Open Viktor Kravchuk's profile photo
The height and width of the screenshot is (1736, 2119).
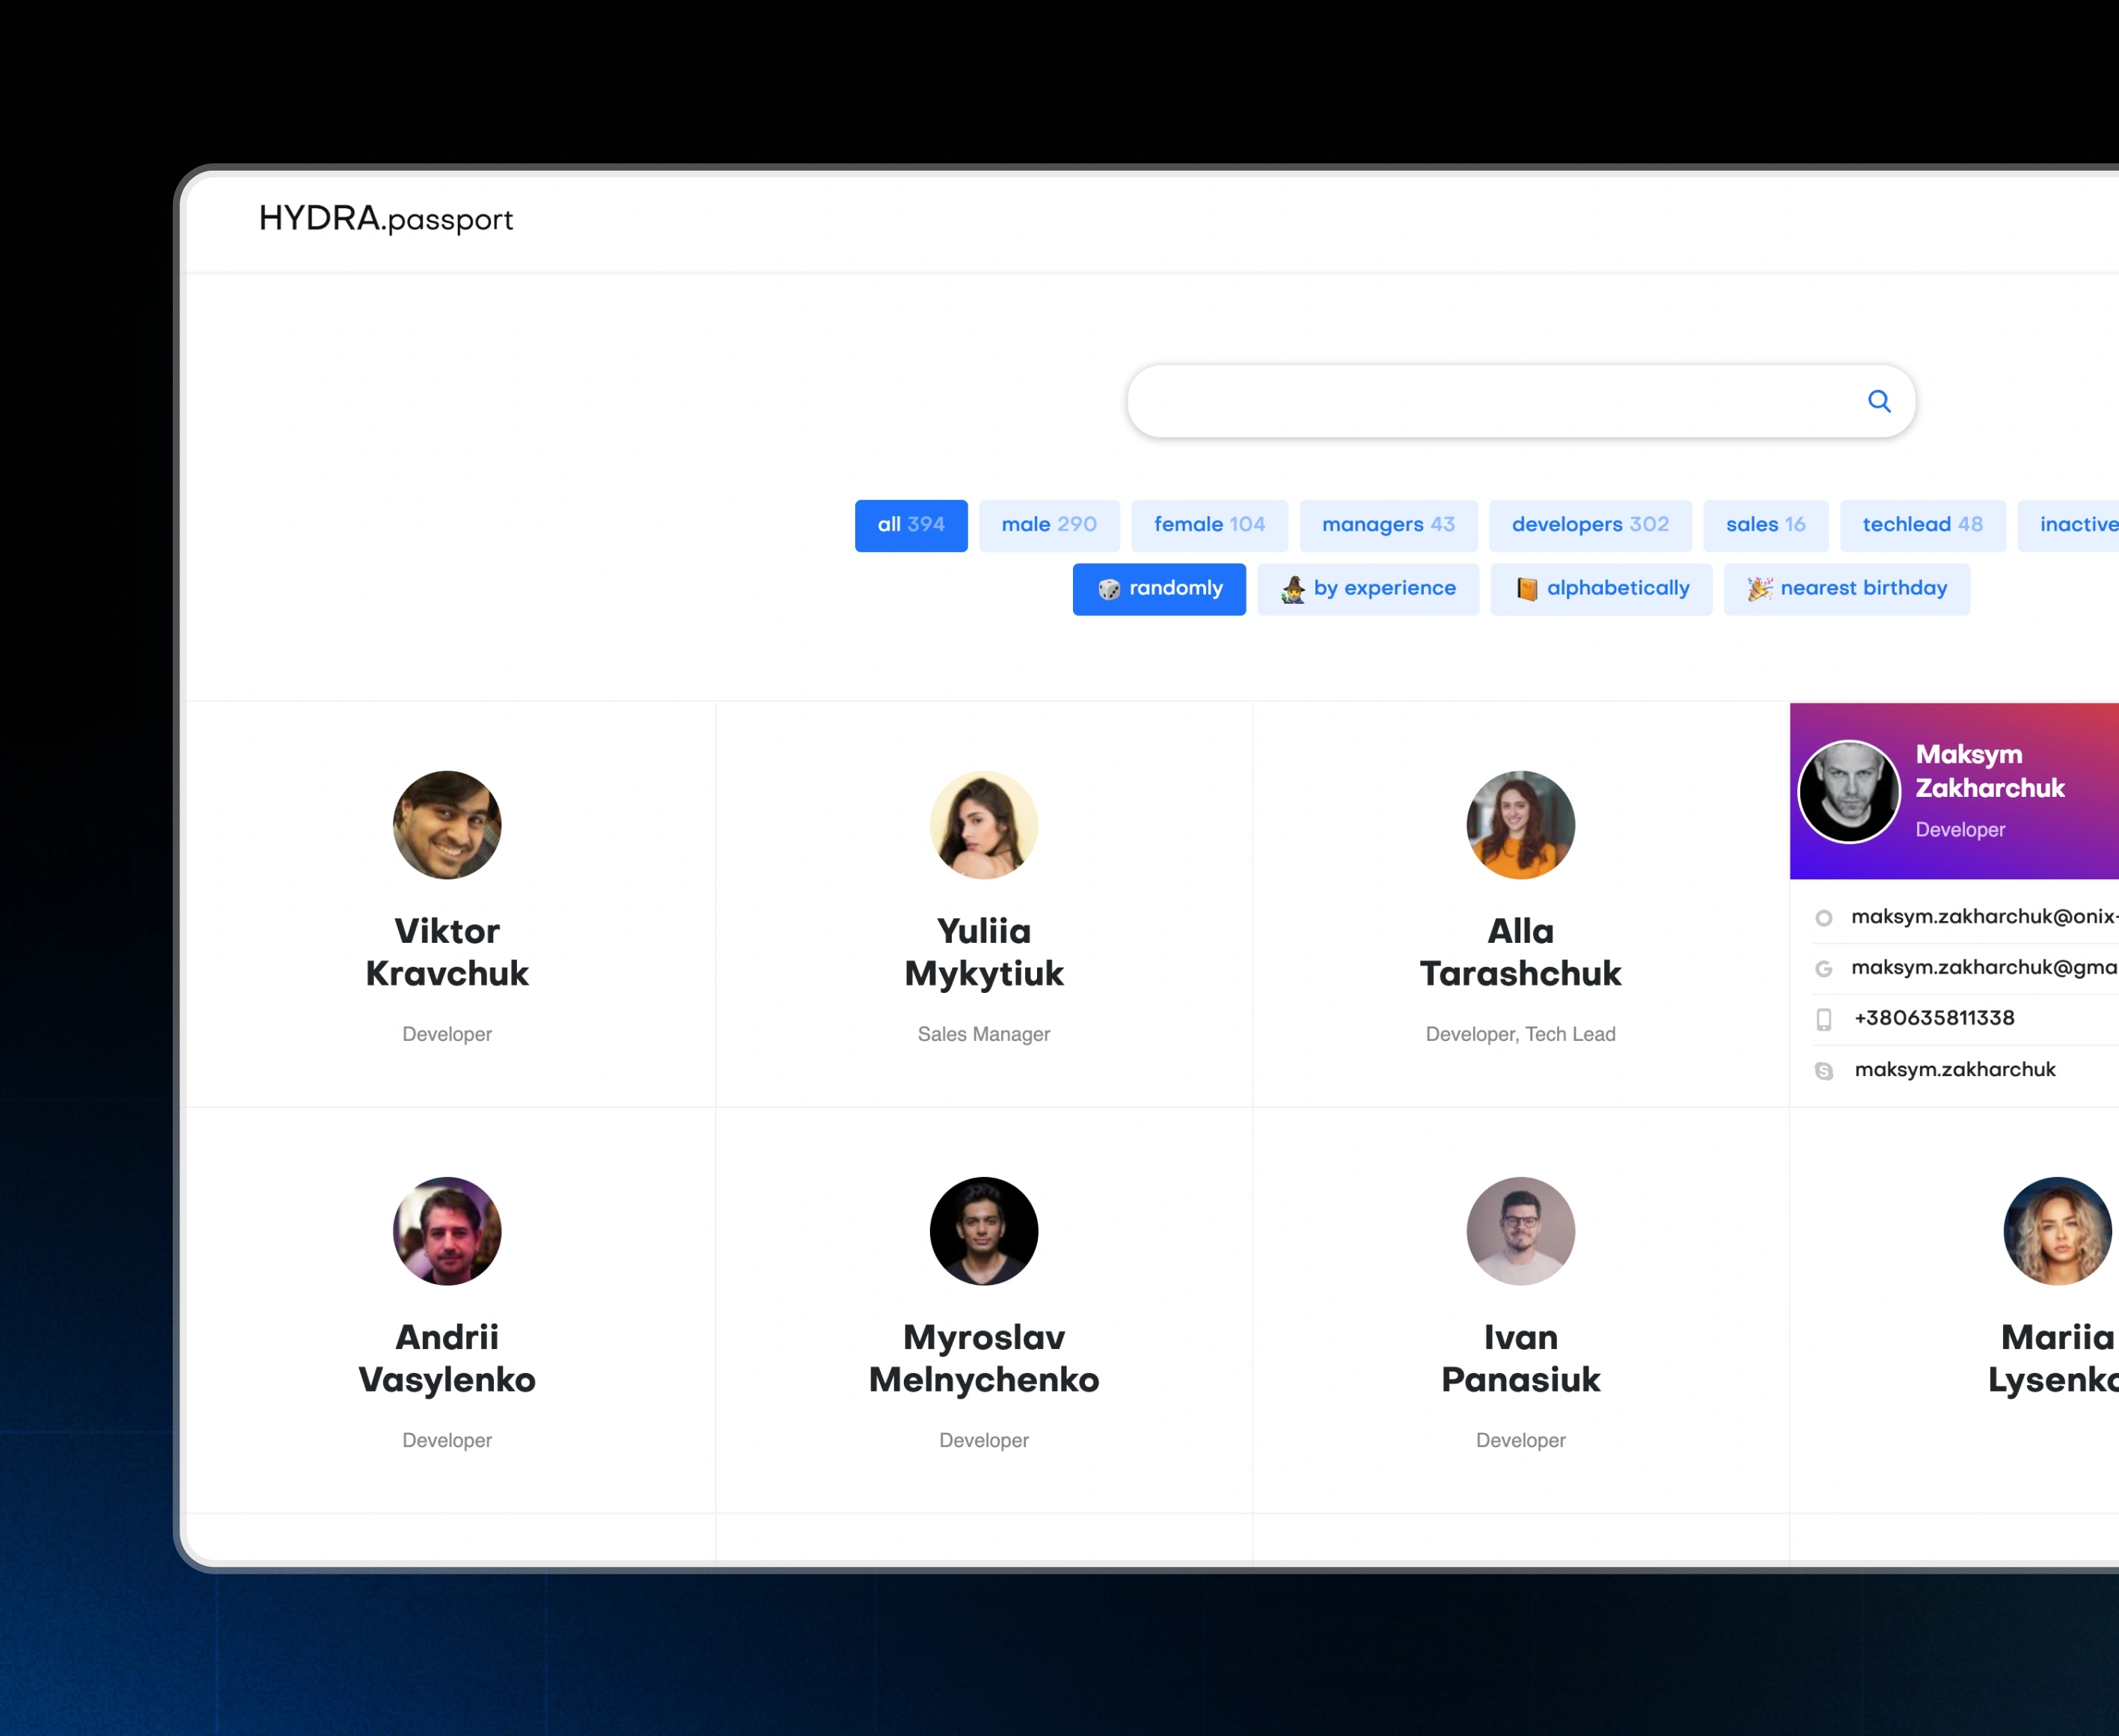(x=447, y=825)
